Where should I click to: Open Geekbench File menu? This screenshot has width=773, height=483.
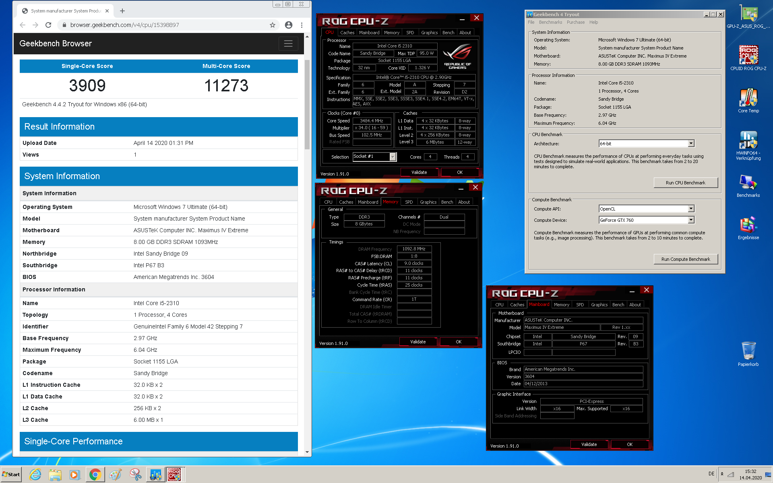coord(531,22)
